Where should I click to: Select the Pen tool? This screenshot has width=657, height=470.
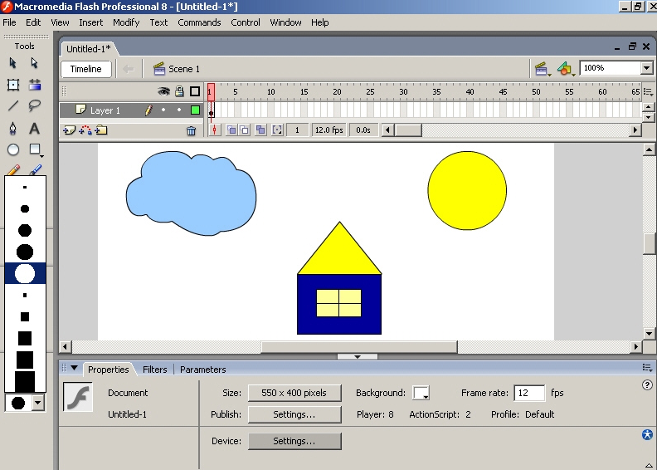click(x=13, y=128)
